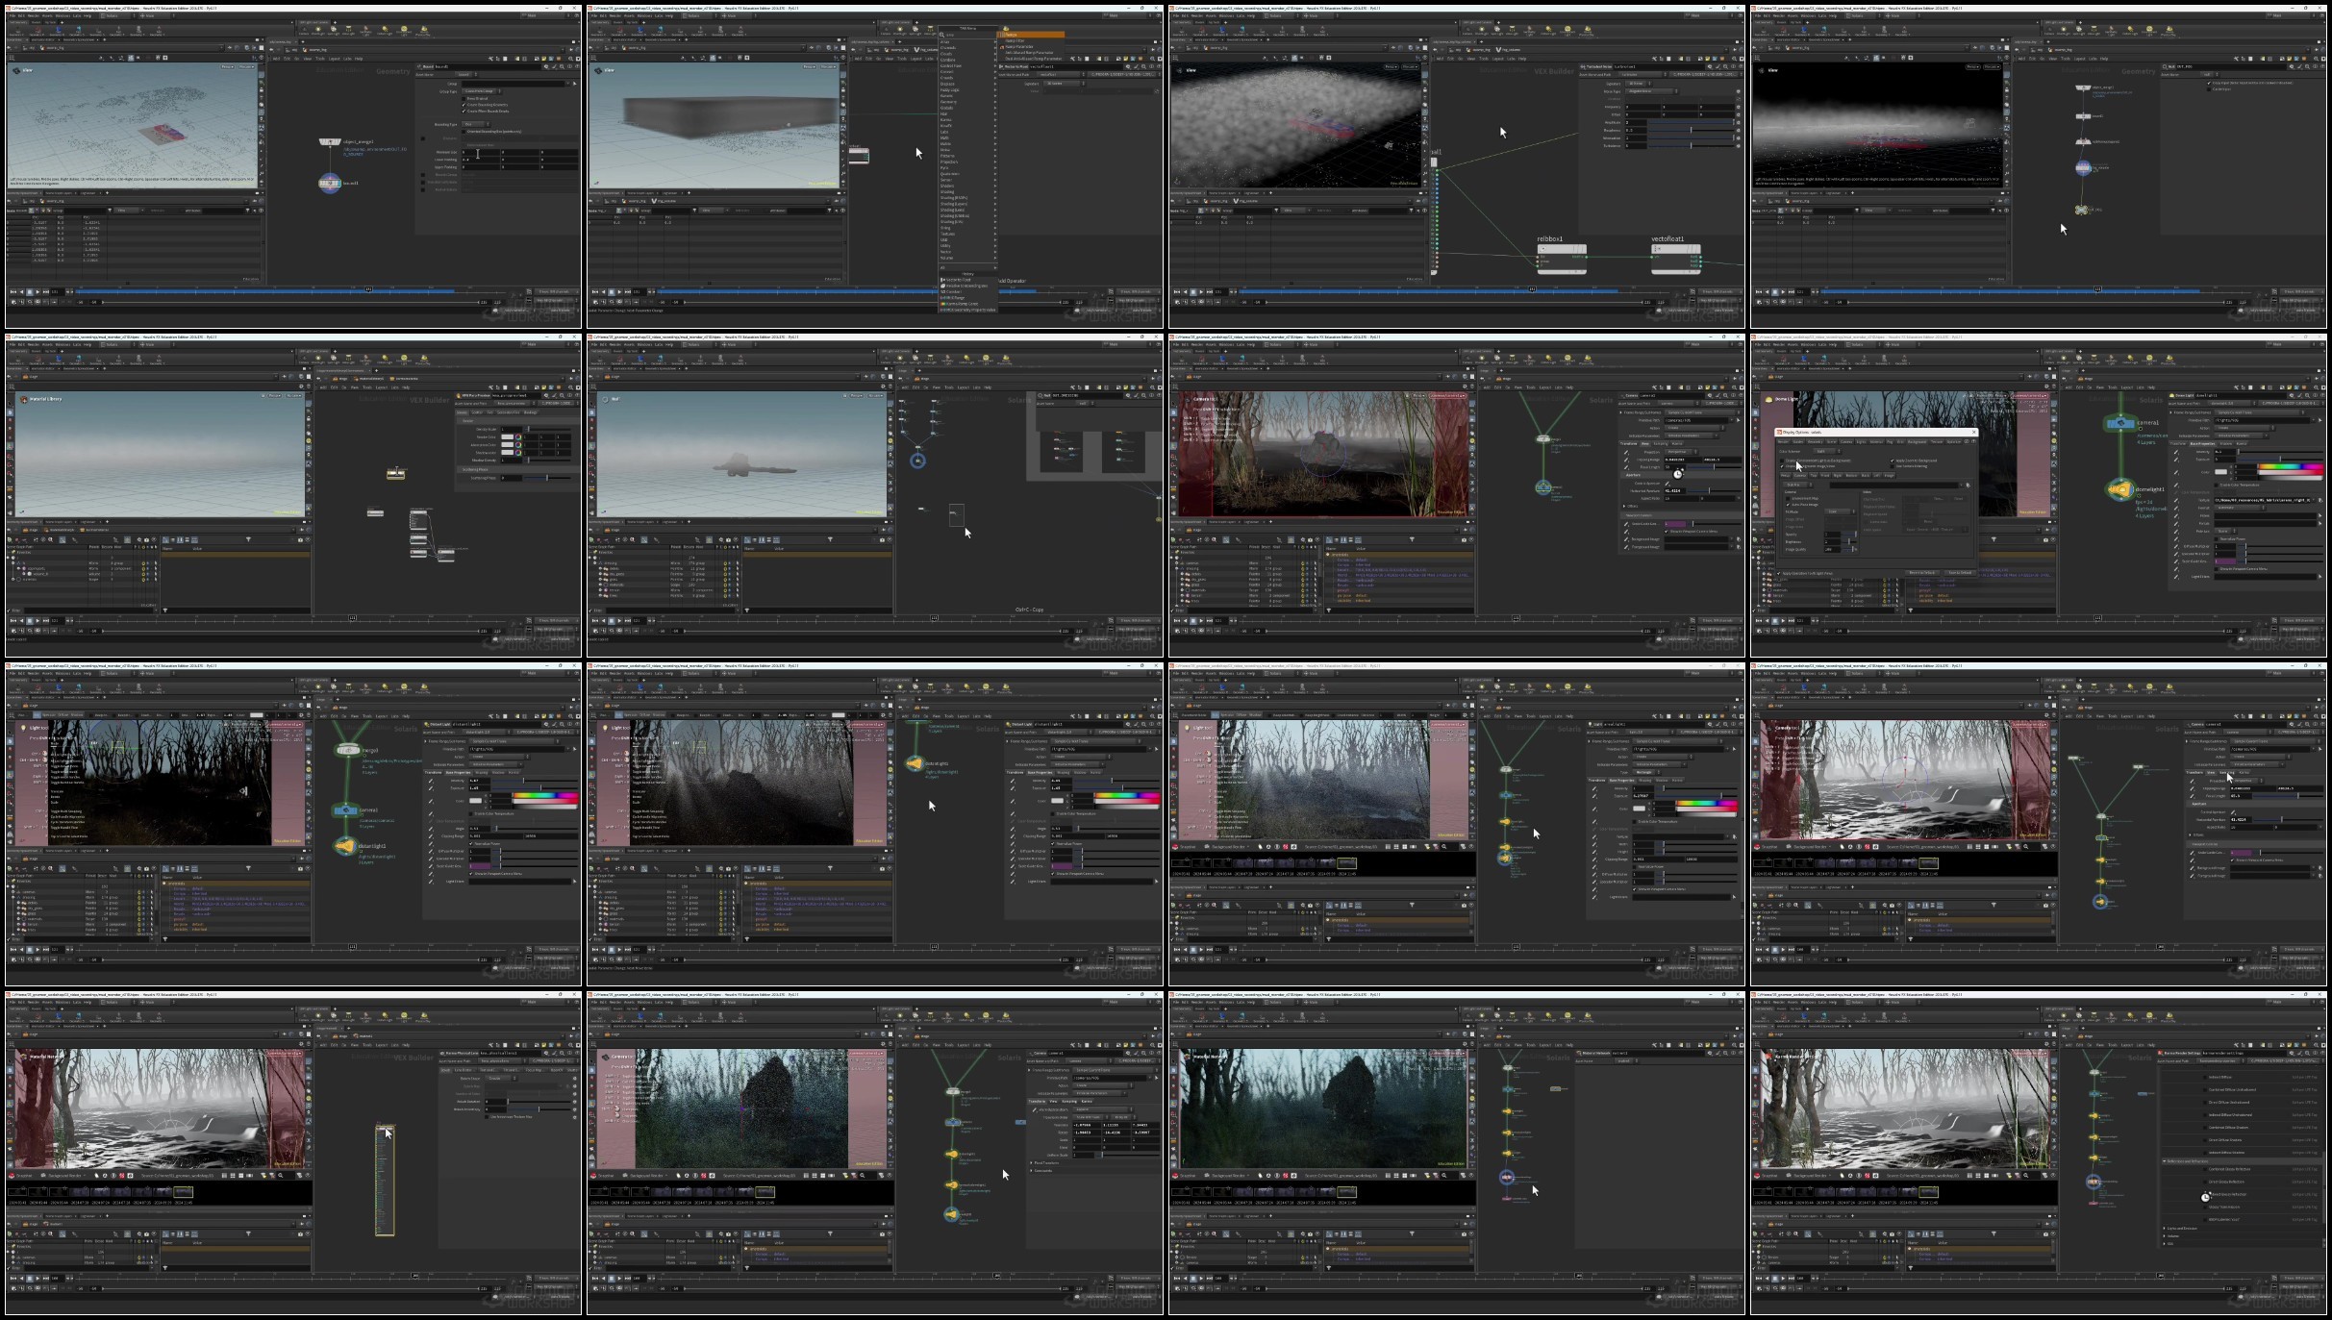
Task: Click Play in the relbbox1 frame's timeline
Action: point(1201,291)
